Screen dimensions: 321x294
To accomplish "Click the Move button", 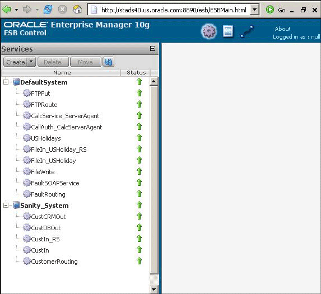I will 86,62.
